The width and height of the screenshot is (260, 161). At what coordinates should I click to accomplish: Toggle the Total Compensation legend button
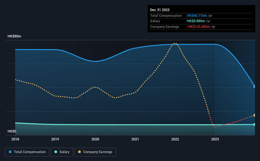tap(27, 152)
